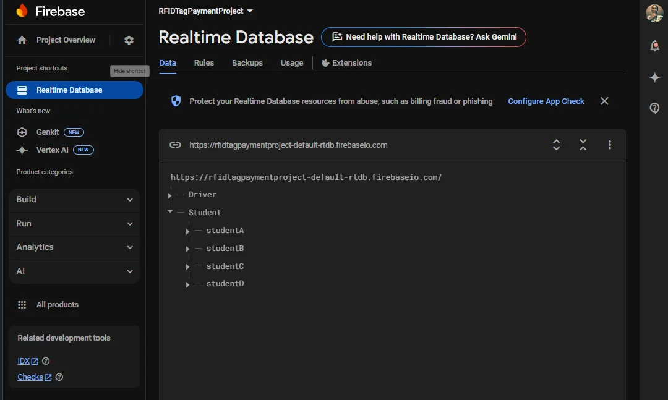Open the Extensions tab

click(x=346, y=63)
